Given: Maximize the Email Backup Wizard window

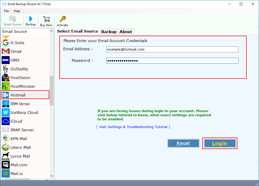Looking at the screenshot, I should point(241,4).
